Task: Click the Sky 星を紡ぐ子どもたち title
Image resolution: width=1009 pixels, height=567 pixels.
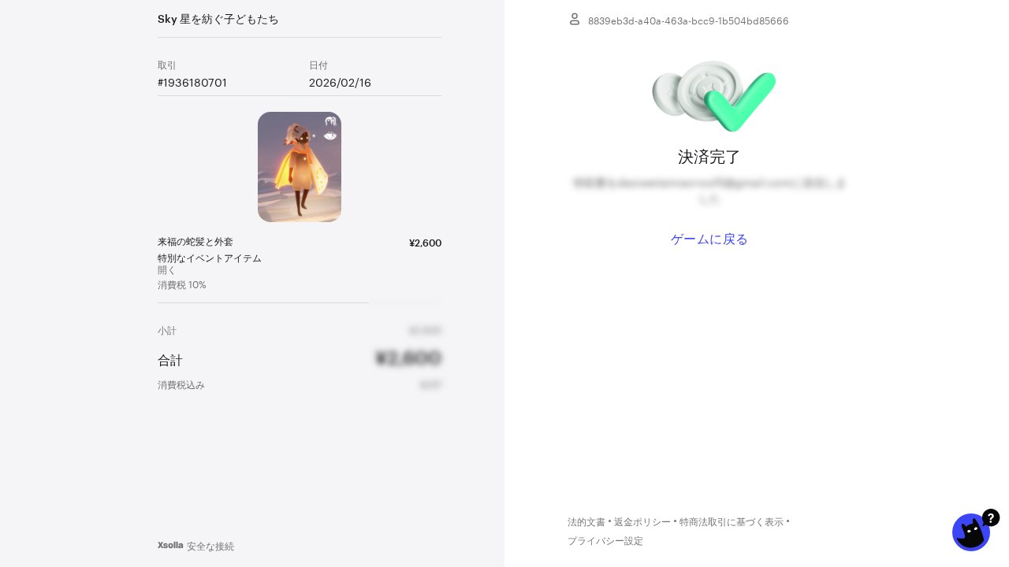Action: (x=218, y=19)
